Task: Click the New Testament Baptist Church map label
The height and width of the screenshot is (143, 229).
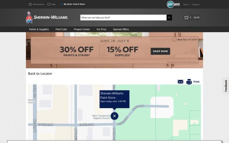Action: pyautogui.click(x=101, y=117)
